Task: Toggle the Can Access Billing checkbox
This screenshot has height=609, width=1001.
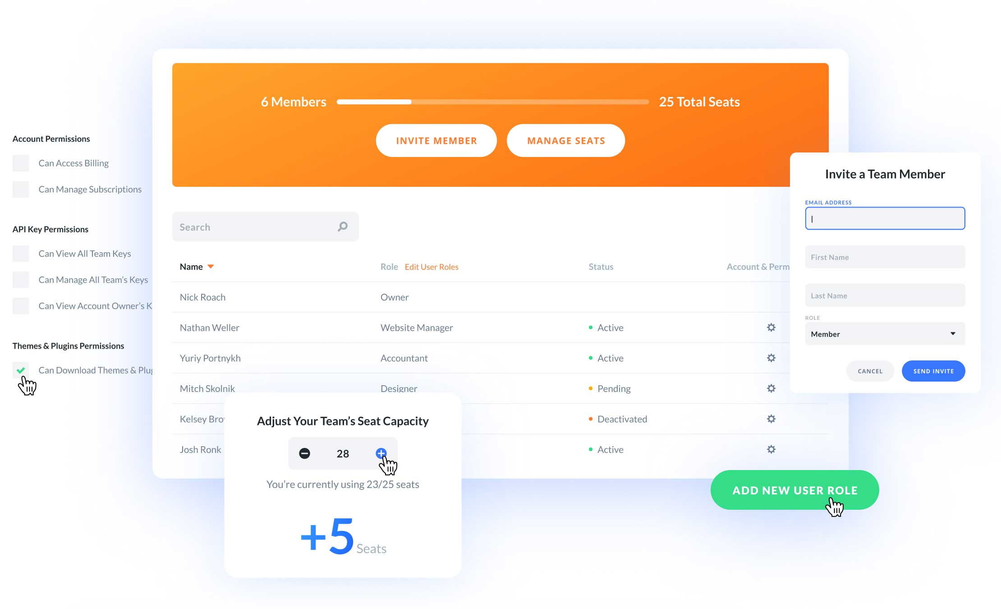Action: (x=22, y=162)
